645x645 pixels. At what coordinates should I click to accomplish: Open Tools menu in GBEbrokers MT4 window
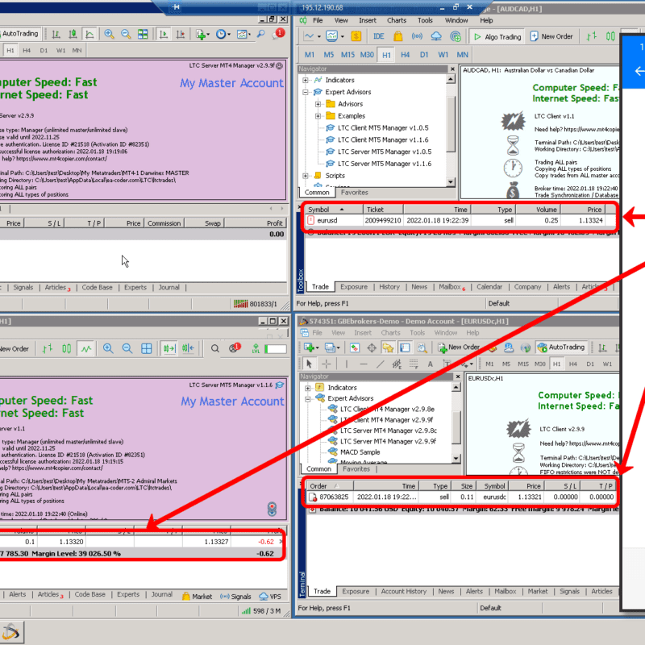click(x=417, y=333)
